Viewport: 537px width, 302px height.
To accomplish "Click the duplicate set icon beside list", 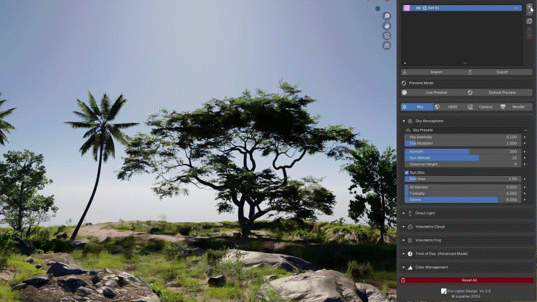I will (x=530, y=21).
